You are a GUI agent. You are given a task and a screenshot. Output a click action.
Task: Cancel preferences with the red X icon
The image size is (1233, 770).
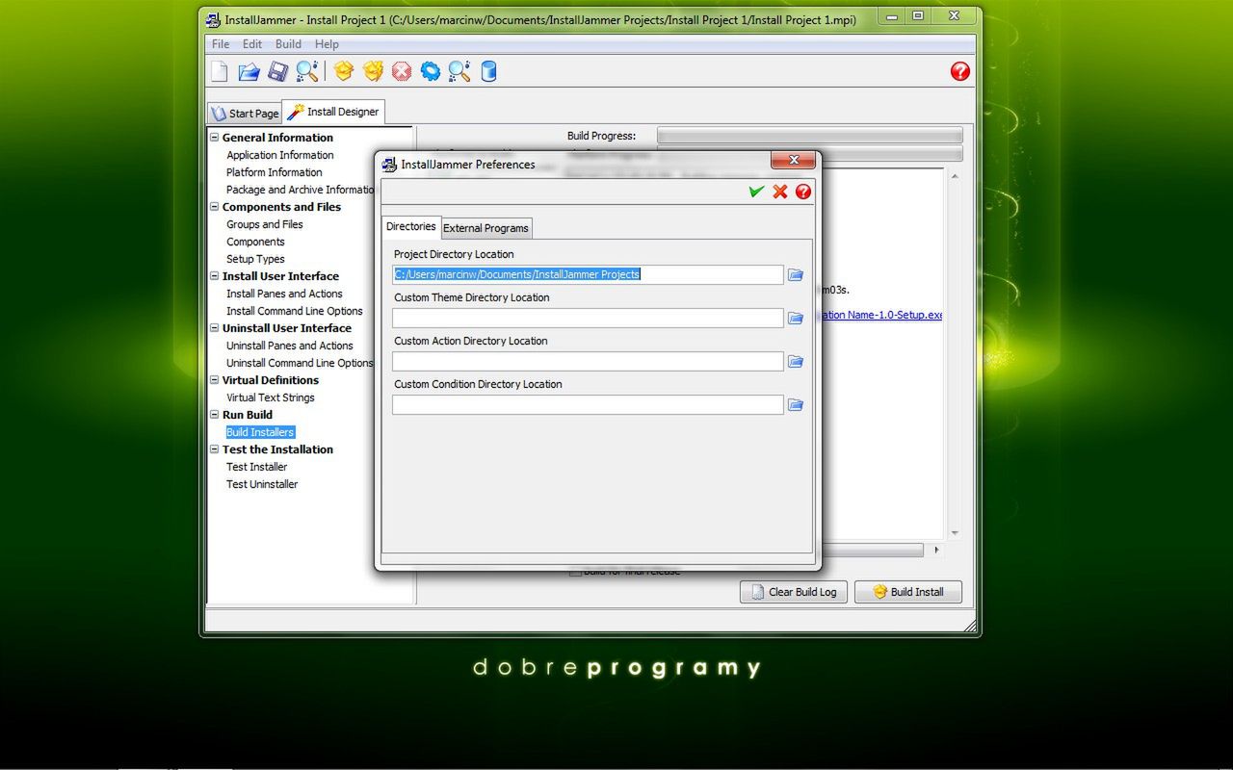coord(780,192)
